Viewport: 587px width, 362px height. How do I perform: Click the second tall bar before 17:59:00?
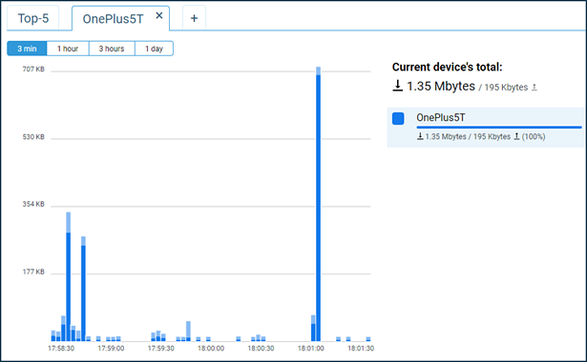coord(83,289)
